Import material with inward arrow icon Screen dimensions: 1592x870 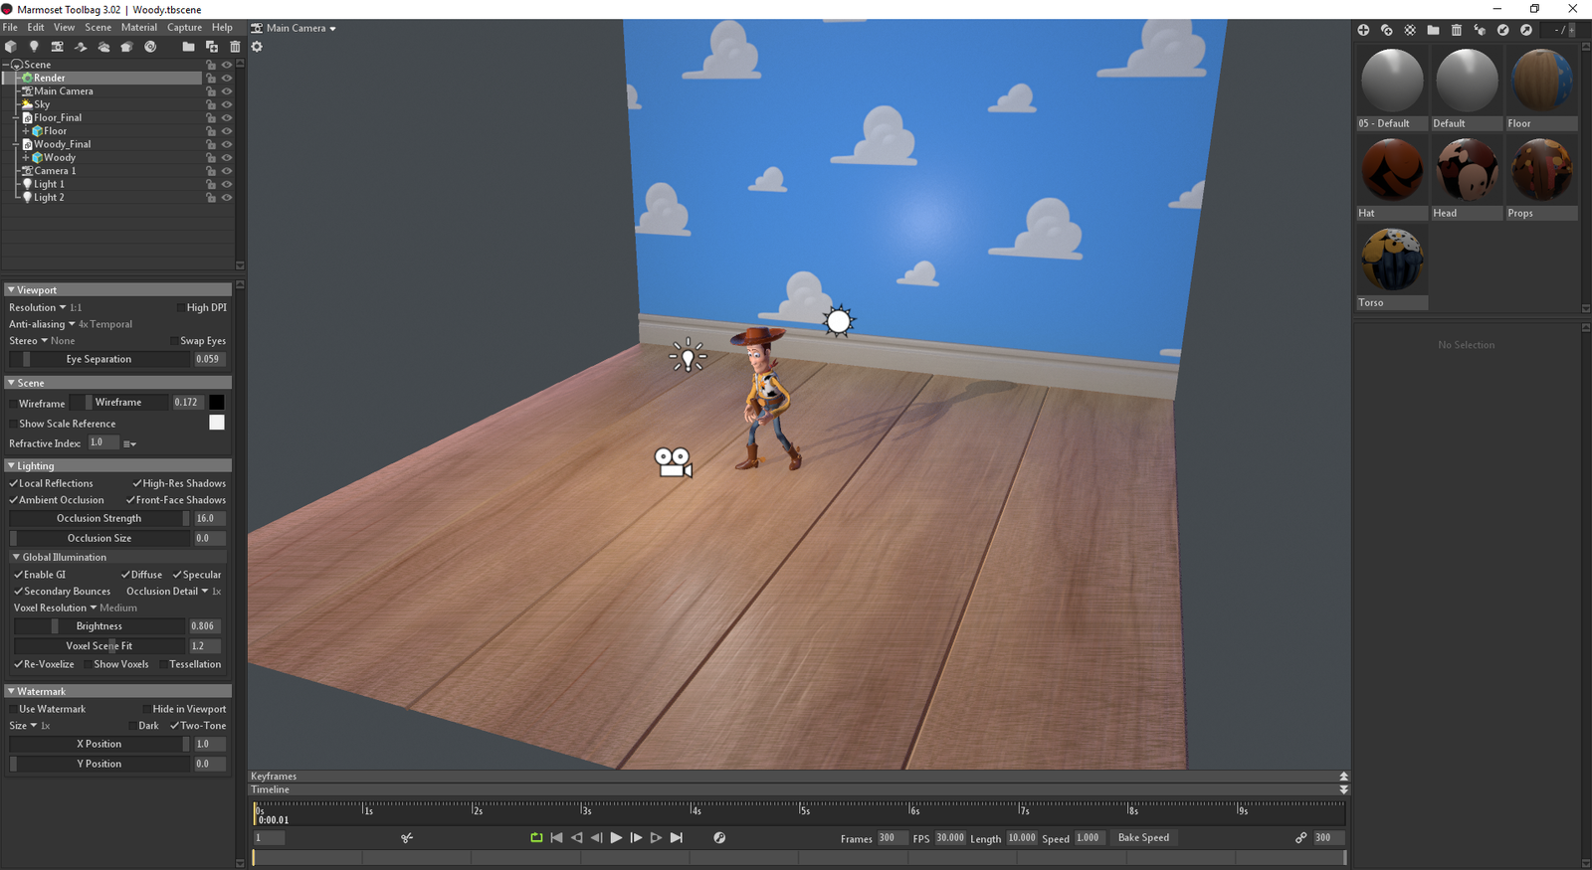coord(1503,30)
